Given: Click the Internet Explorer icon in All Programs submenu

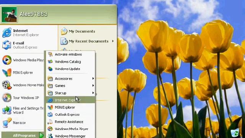Looking at the screenshot, I should point(50,100).
